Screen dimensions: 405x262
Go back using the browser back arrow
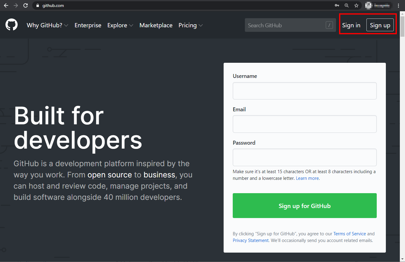(6, 5)
